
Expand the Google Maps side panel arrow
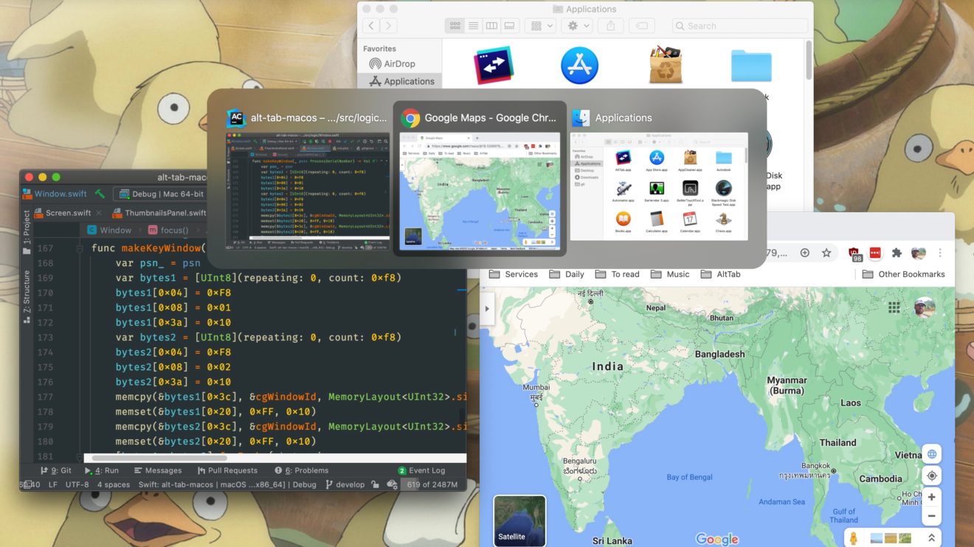tap(487, 308)
